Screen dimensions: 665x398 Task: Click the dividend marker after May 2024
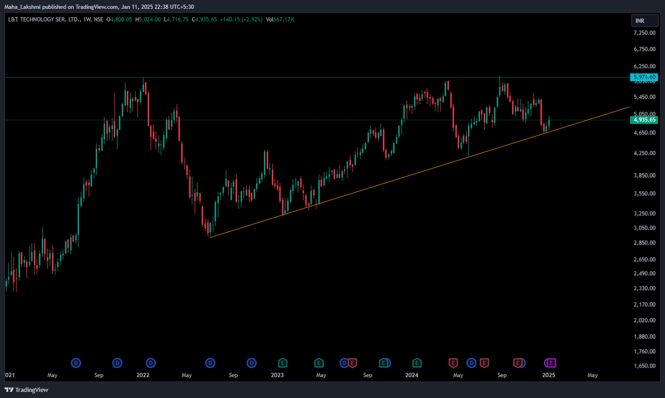click(x=472, y=363)
